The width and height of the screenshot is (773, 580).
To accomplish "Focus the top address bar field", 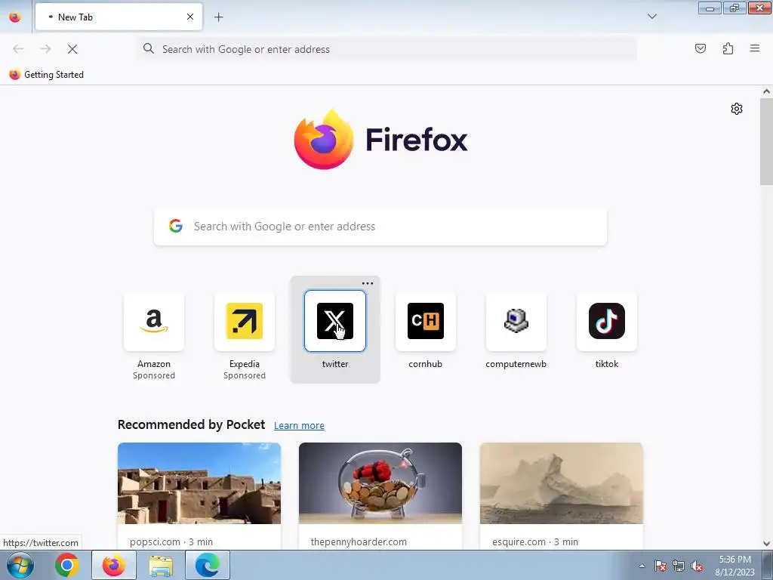I will 387,49.
